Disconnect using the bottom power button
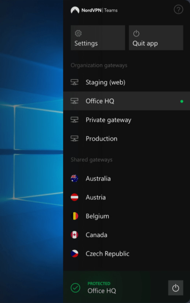This screenshot has height=303, width=190. (x=176, y=288)
